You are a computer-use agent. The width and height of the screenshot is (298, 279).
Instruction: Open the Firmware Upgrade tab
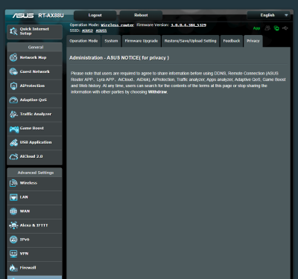click(142, 41)
